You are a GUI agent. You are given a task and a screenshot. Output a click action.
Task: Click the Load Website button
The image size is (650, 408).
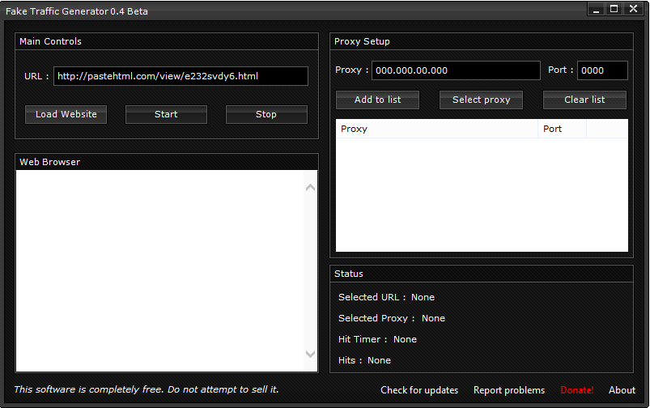coord(66,114)
